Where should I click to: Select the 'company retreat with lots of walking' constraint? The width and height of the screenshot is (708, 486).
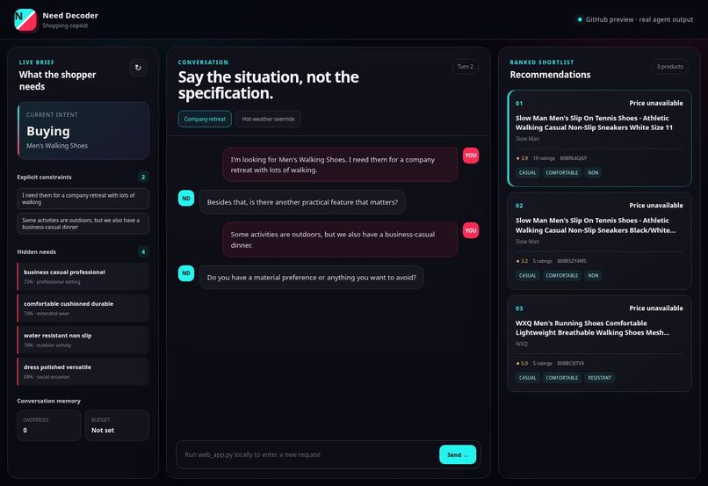[83, 199]
